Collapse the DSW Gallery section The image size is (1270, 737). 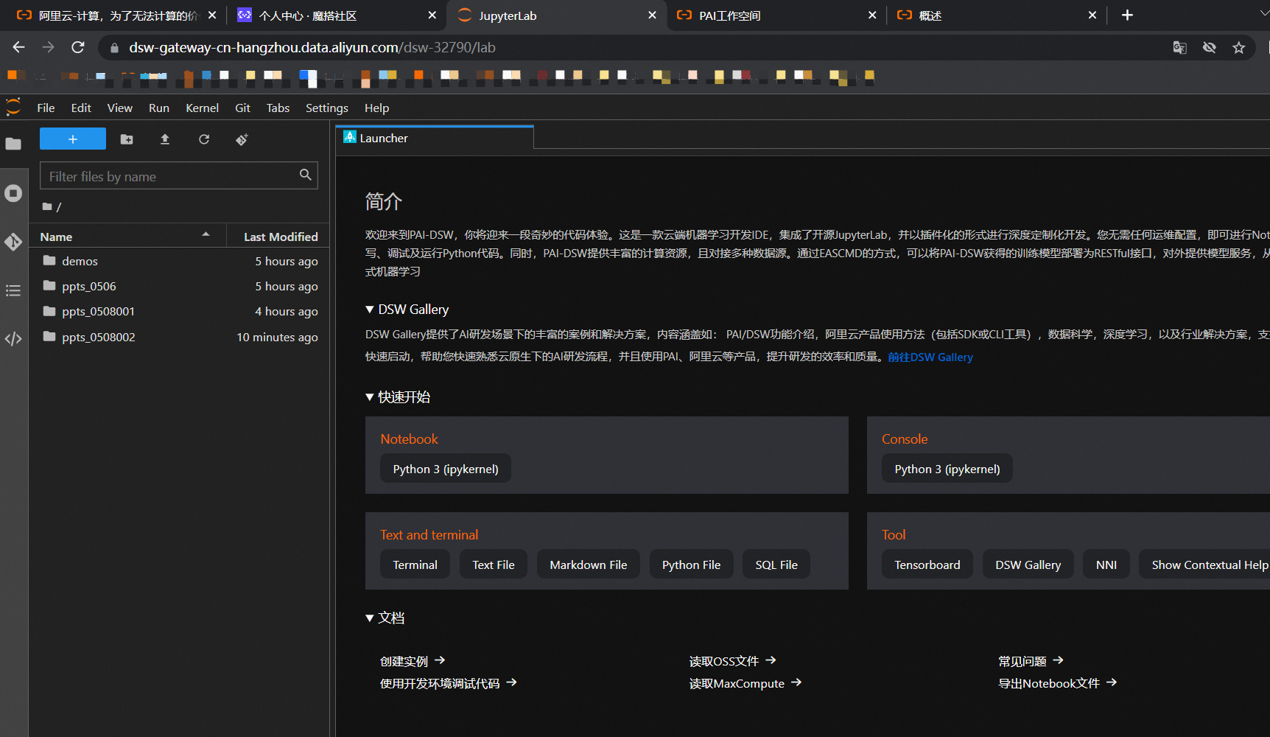click(370, 310)
